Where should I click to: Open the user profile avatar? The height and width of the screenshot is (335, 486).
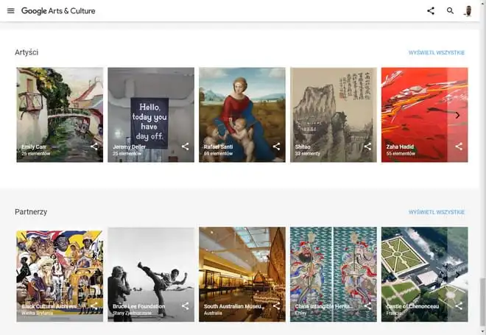point(468,11)
